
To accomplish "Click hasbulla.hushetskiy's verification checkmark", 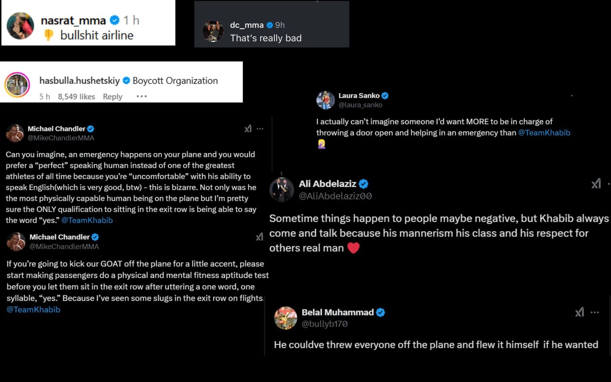I will tap(126, 80).
